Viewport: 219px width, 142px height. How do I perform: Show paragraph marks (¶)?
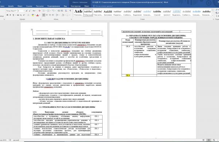(x=70, y=11)
